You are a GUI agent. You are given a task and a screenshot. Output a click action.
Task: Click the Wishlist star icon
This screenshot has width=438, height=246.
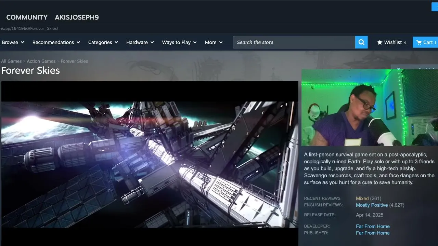click(x=379, y=42)
